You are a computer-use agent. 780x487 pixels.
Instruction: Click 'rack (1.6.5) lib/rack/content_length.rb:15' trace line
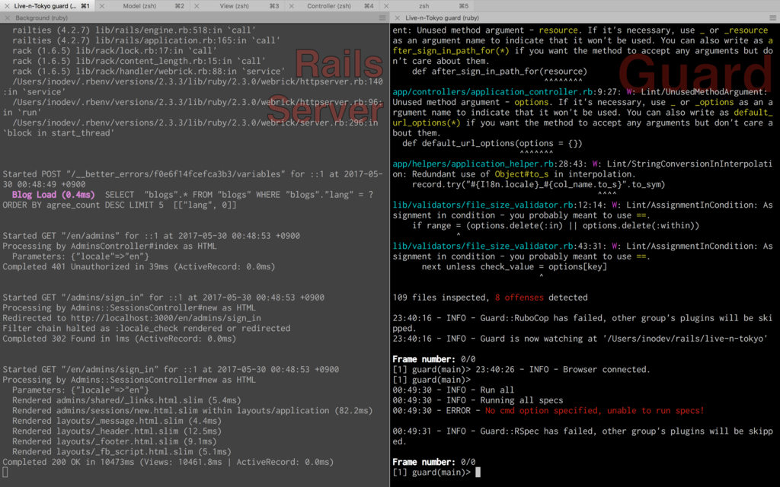[139, 61]
